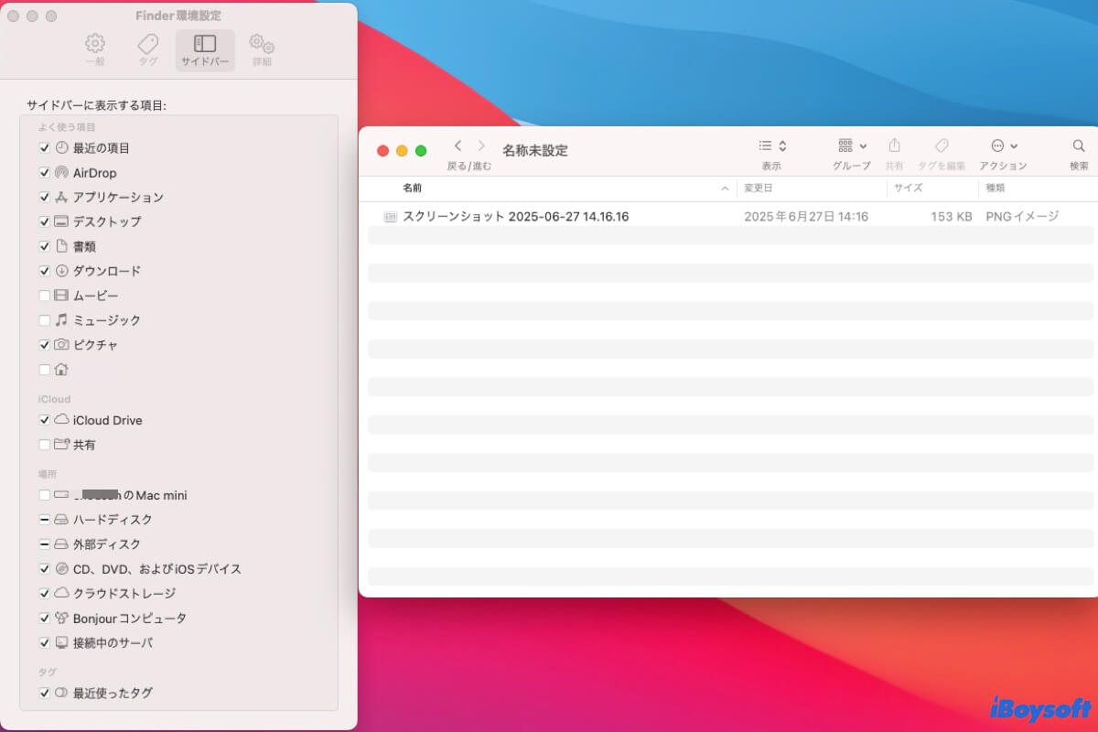Uncheck the iCloud Drive checkbox
Screen dimensions: 1098x732
tap(45, 420)
